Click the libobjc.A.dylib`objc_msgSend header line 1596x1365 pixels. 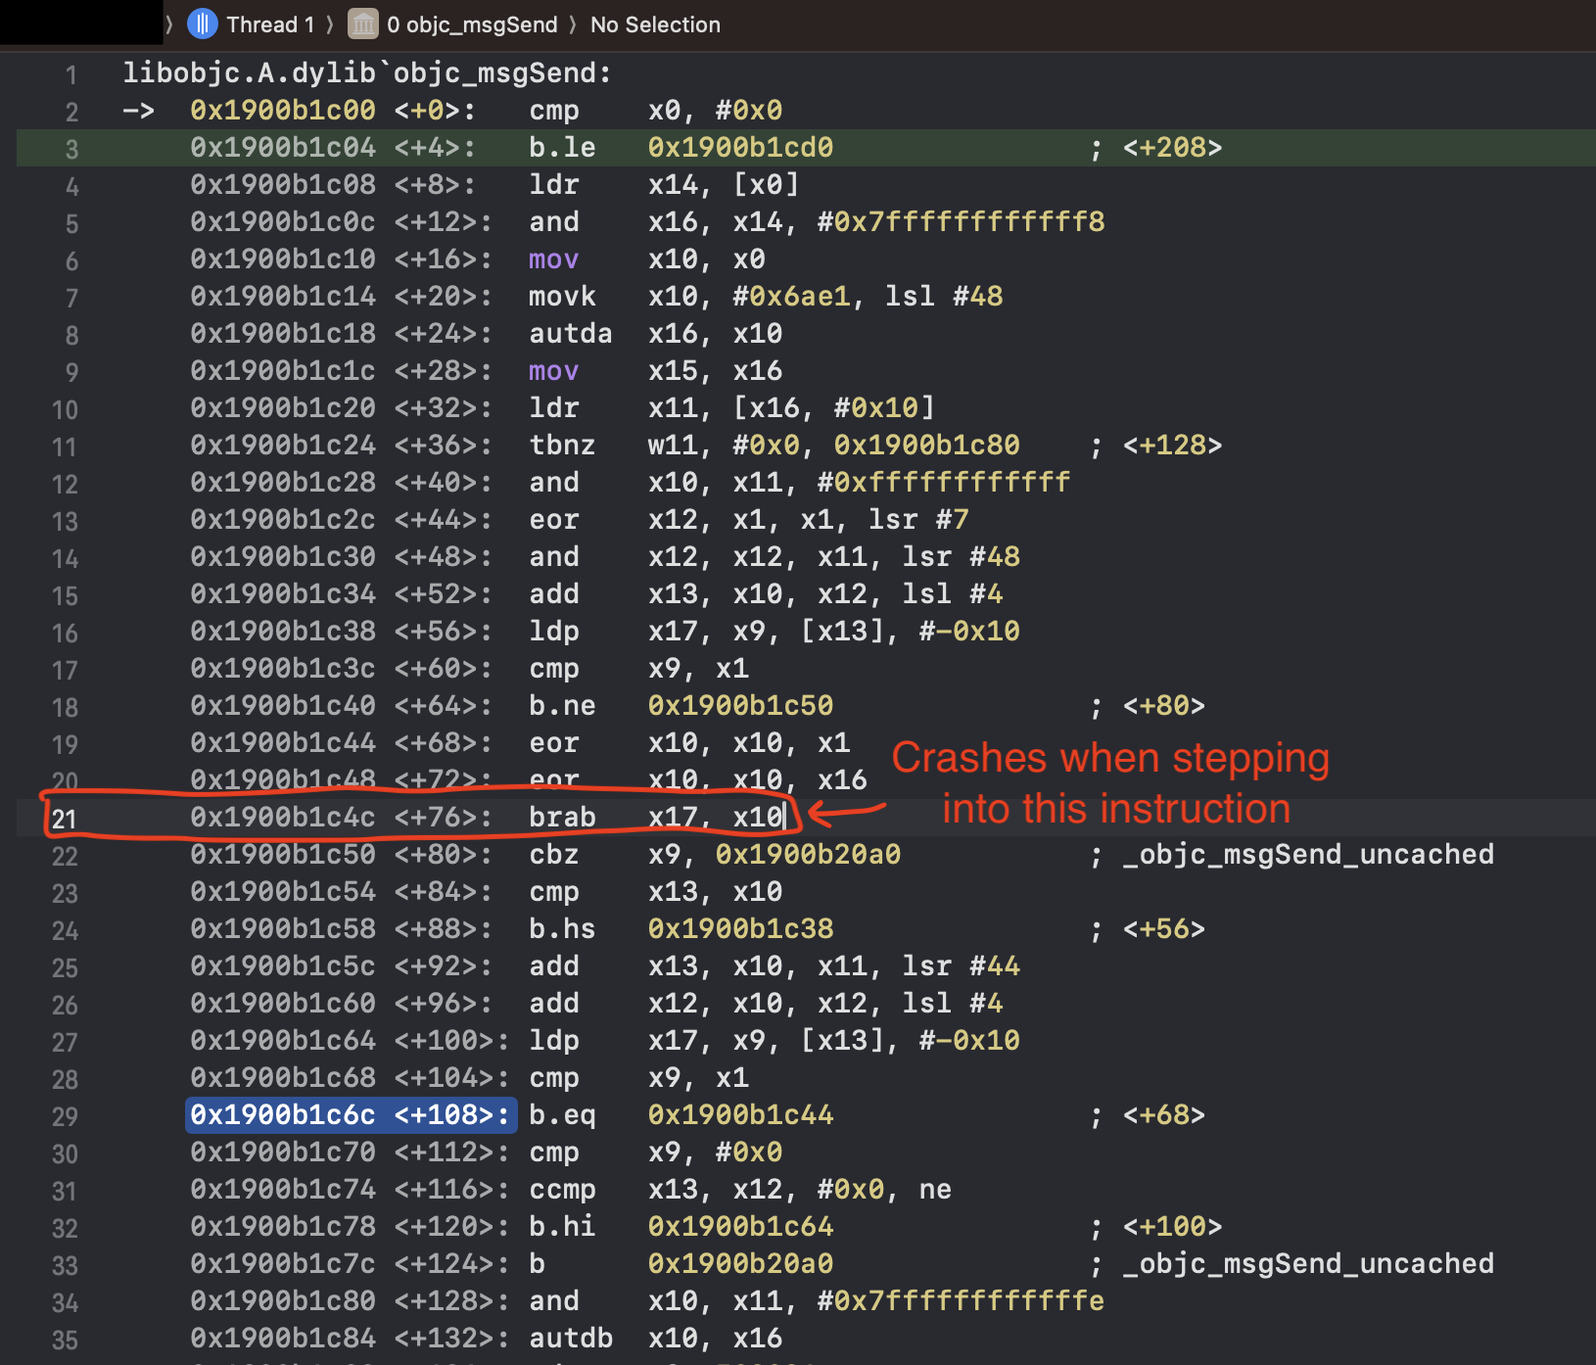(x=367, y=73)
